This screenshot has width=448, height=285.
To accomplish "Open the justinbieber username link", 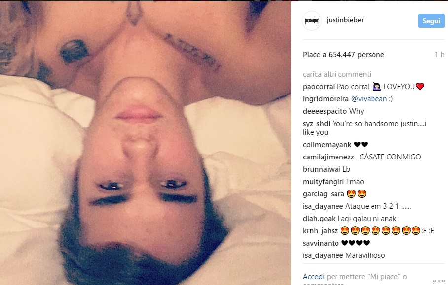I will coord(345,20).
